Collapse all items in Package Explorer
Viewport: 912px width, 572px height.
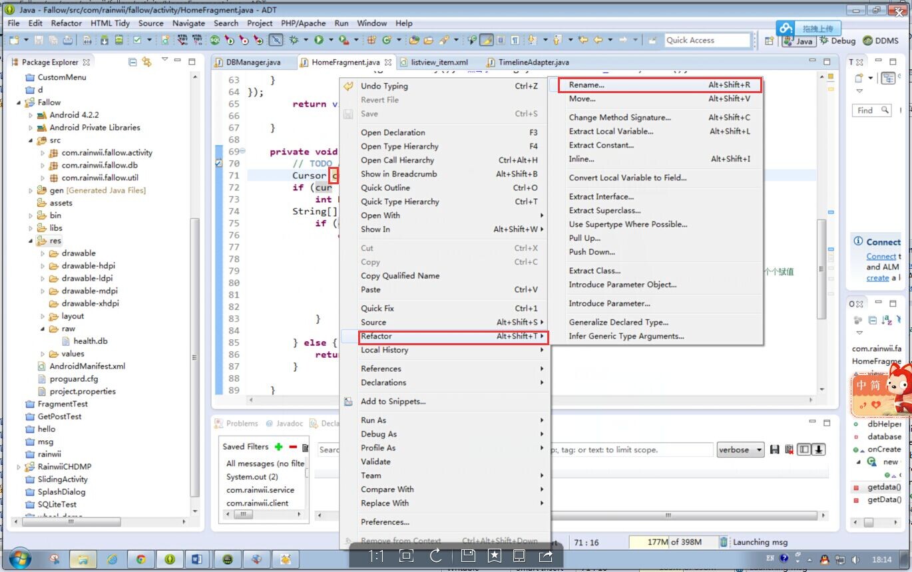coord(132,61)
